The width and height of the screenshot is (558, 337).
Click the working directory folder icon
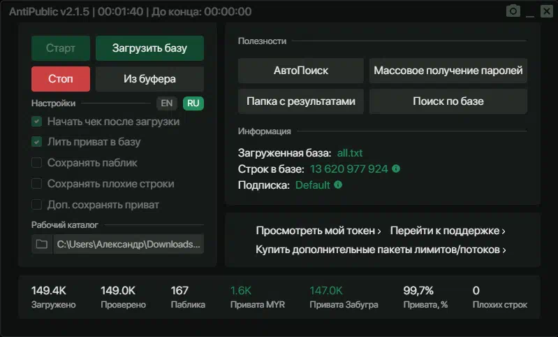[x=42, y=244]
